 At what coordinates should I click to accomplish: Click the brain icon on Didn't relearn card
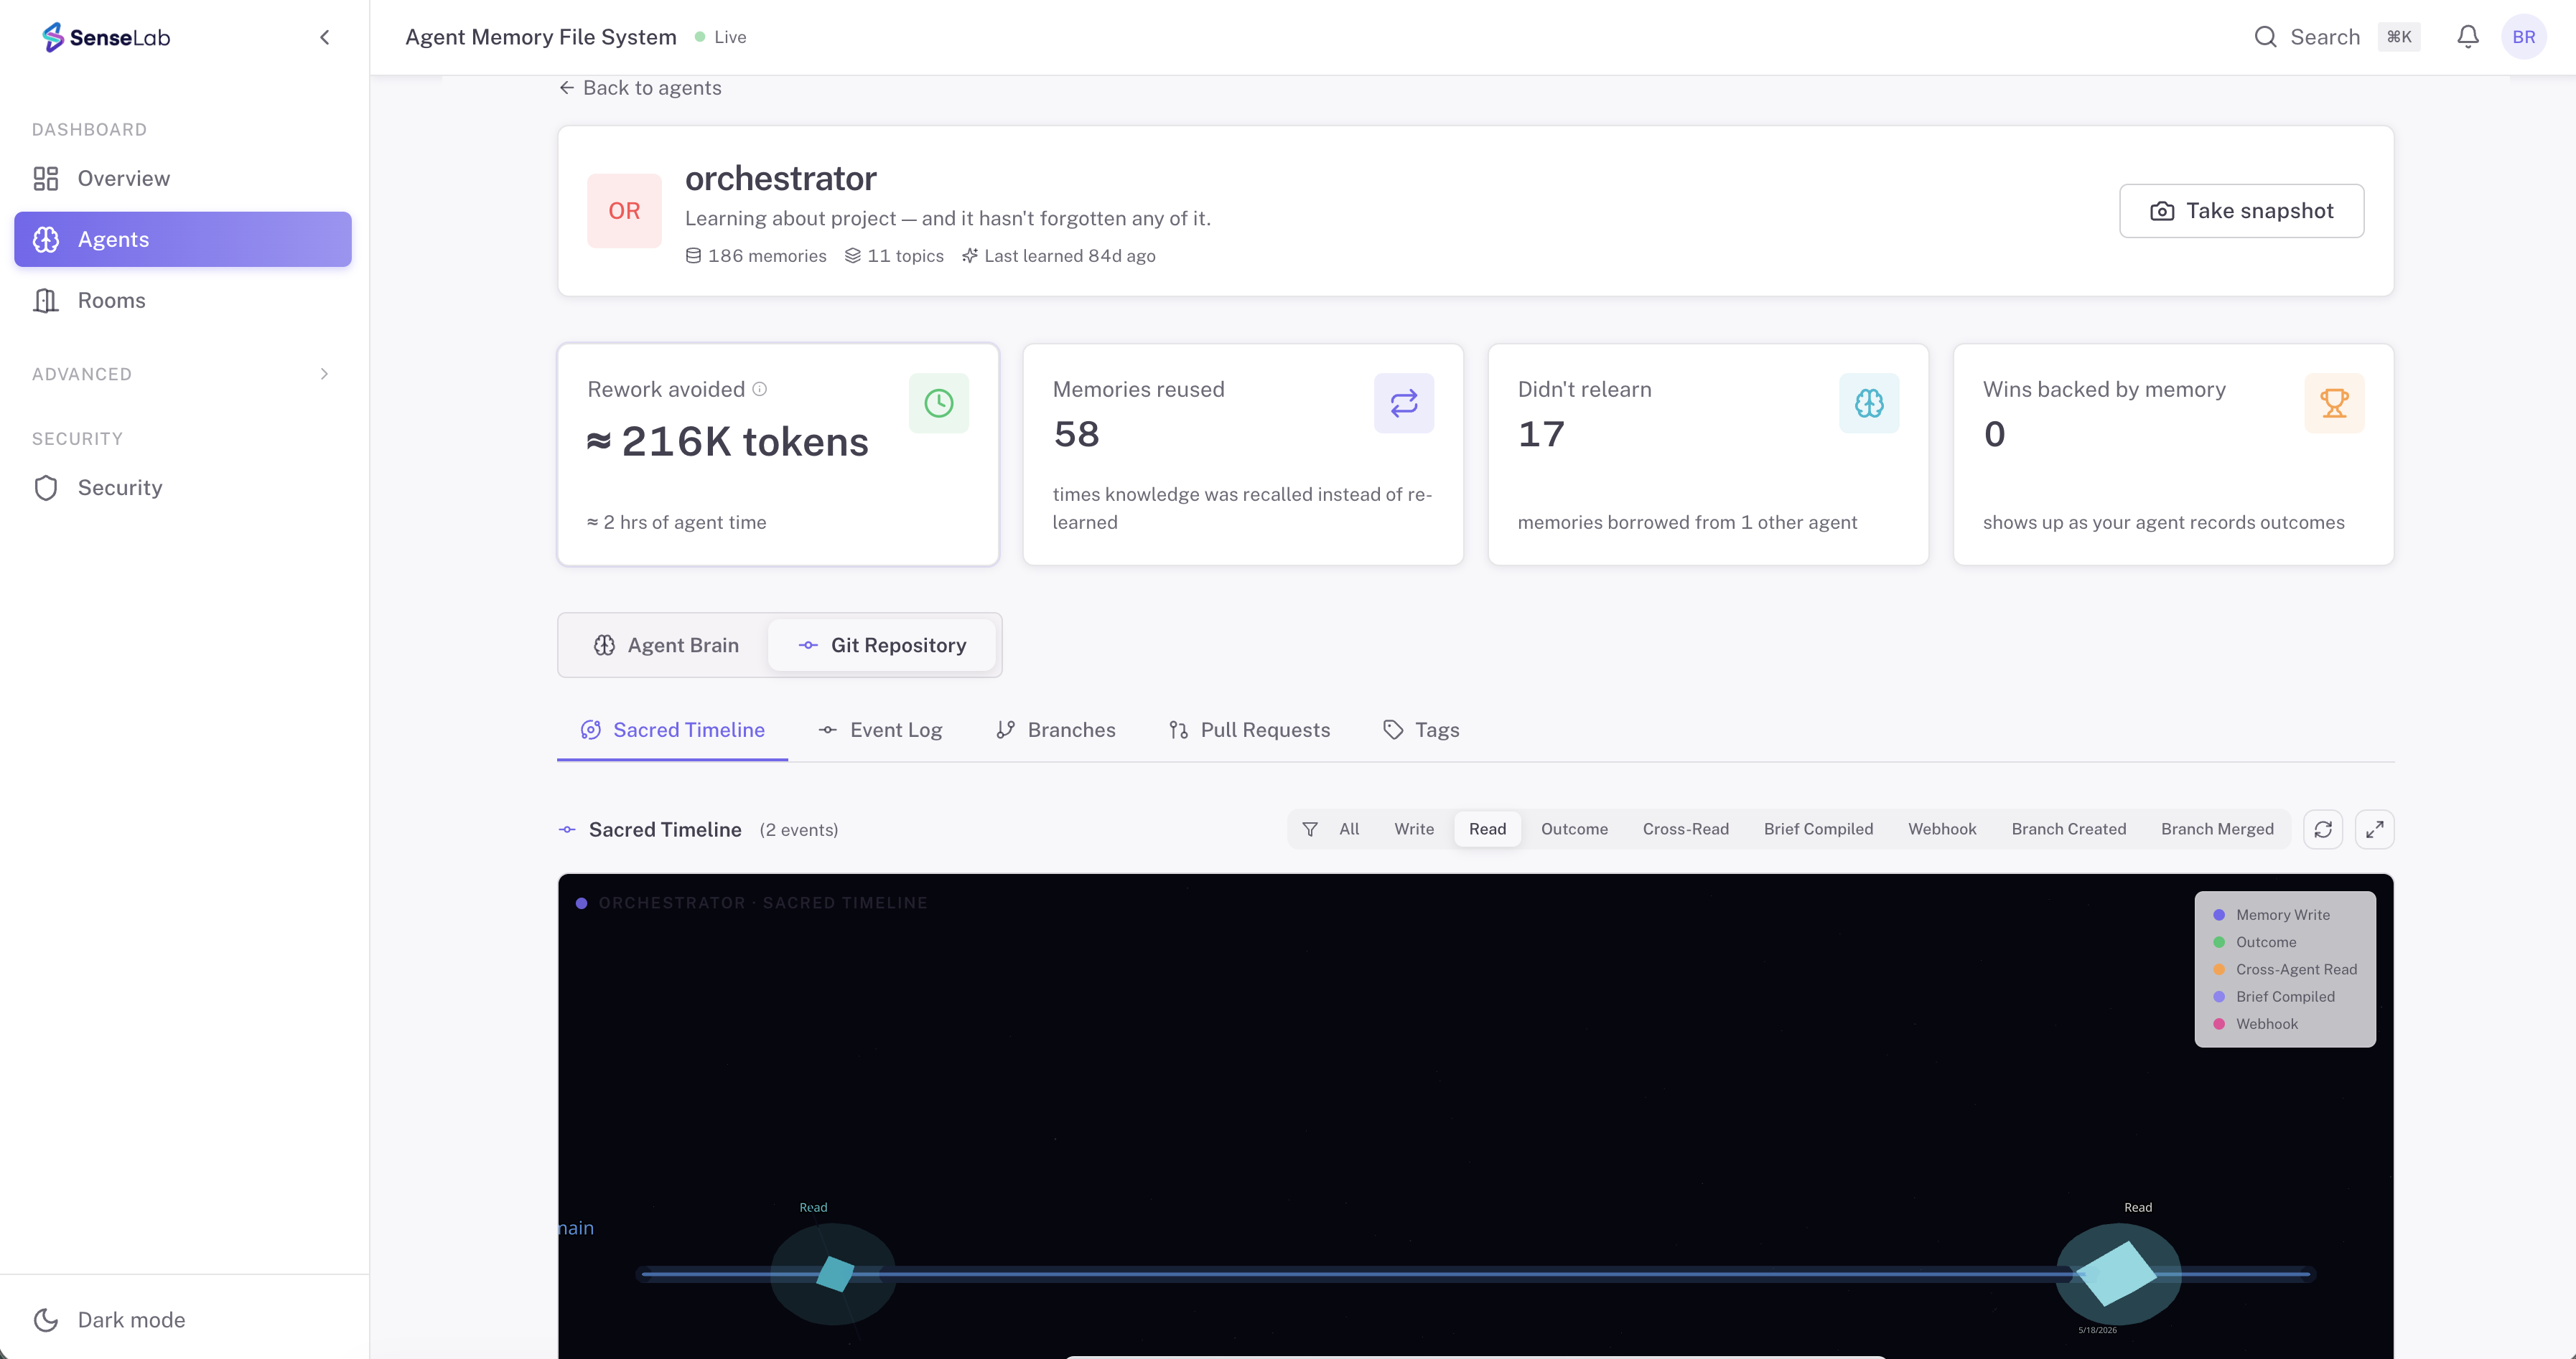(x=1868, y=404)
